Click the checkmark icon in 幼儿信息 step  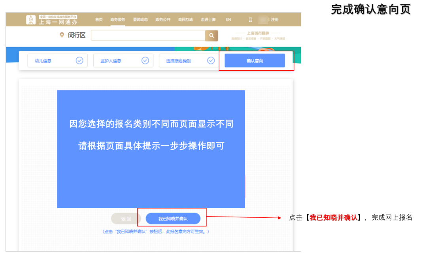click(x=79, y=60)
